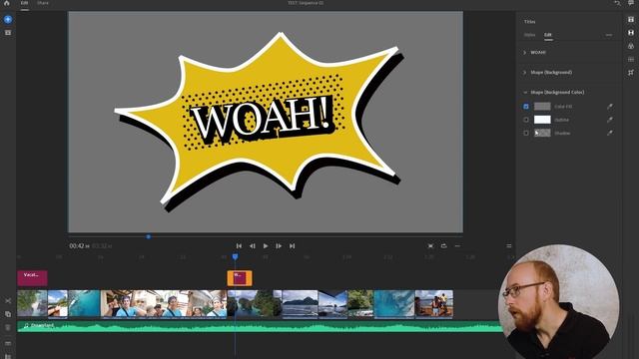Screen dimensions: 639x359
Task: Click the WOAH! text in the preview monitor
Action: pos(261,119)
